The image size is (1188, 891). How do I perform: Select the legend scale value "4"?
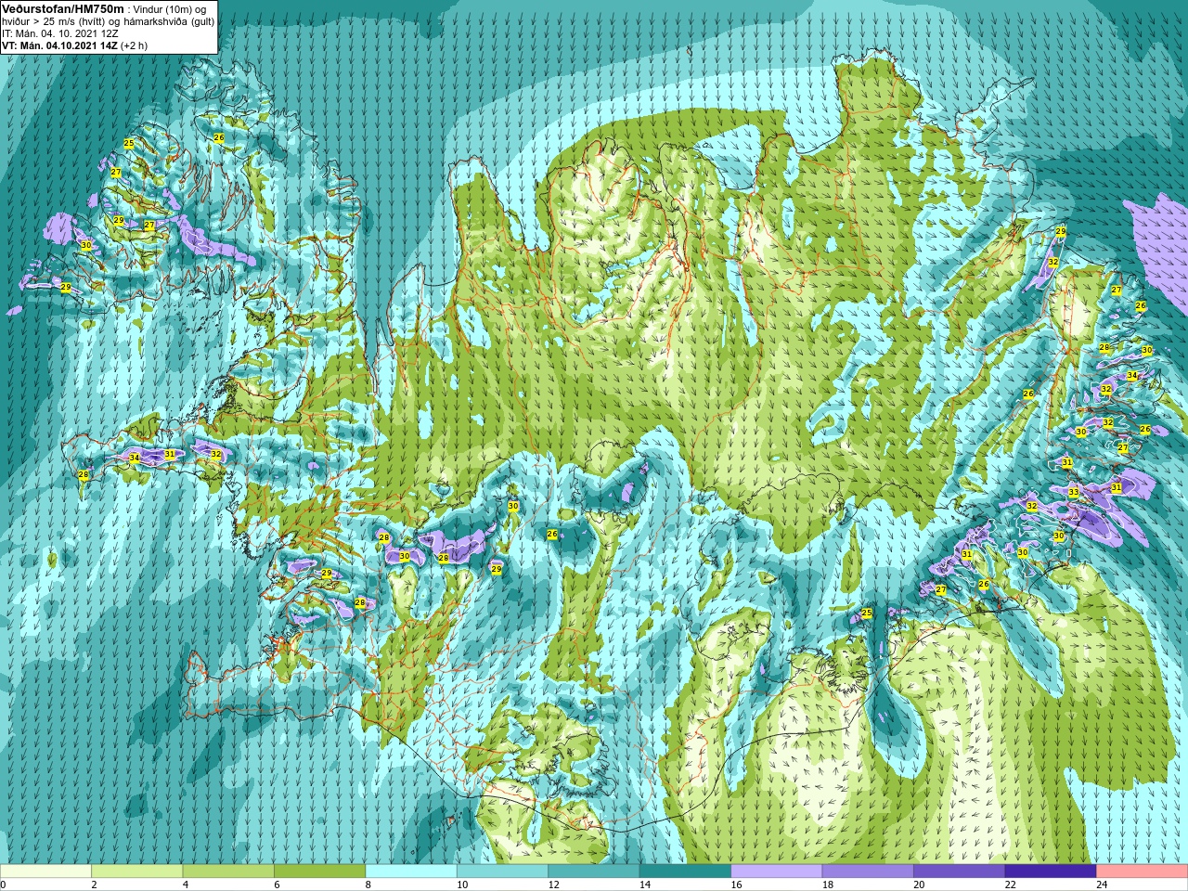(x=186, y=885)
